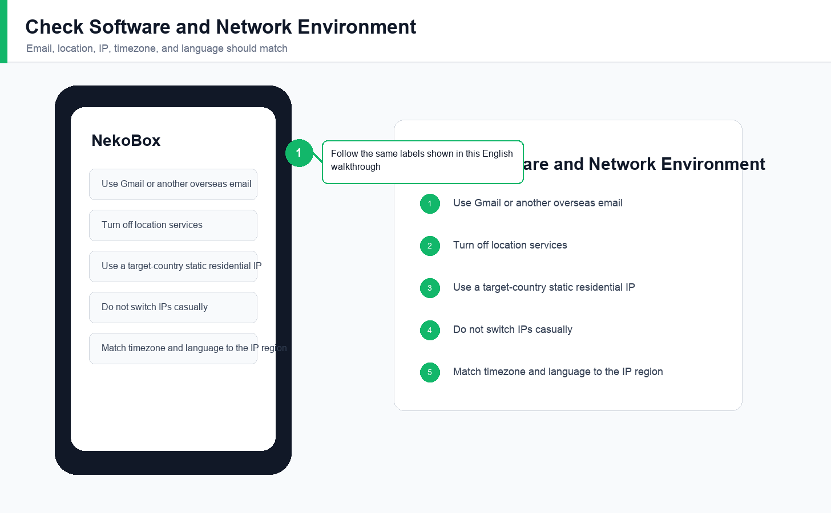
Task: Click step 5 circle beside 'Match timezone'
Action: coord(430,372)
